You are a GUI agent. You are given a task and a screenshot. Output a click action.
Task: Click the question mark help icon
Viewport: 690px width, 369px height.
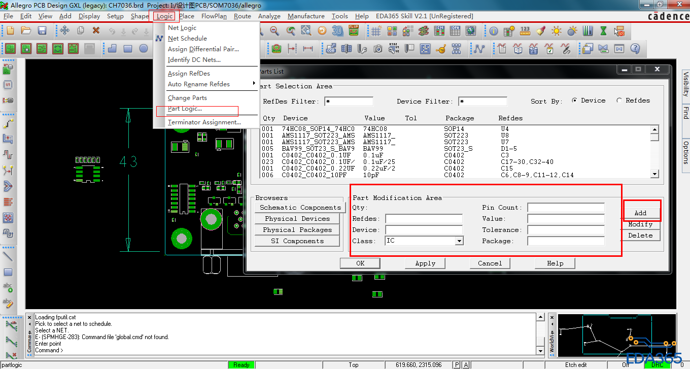point(635,49)
